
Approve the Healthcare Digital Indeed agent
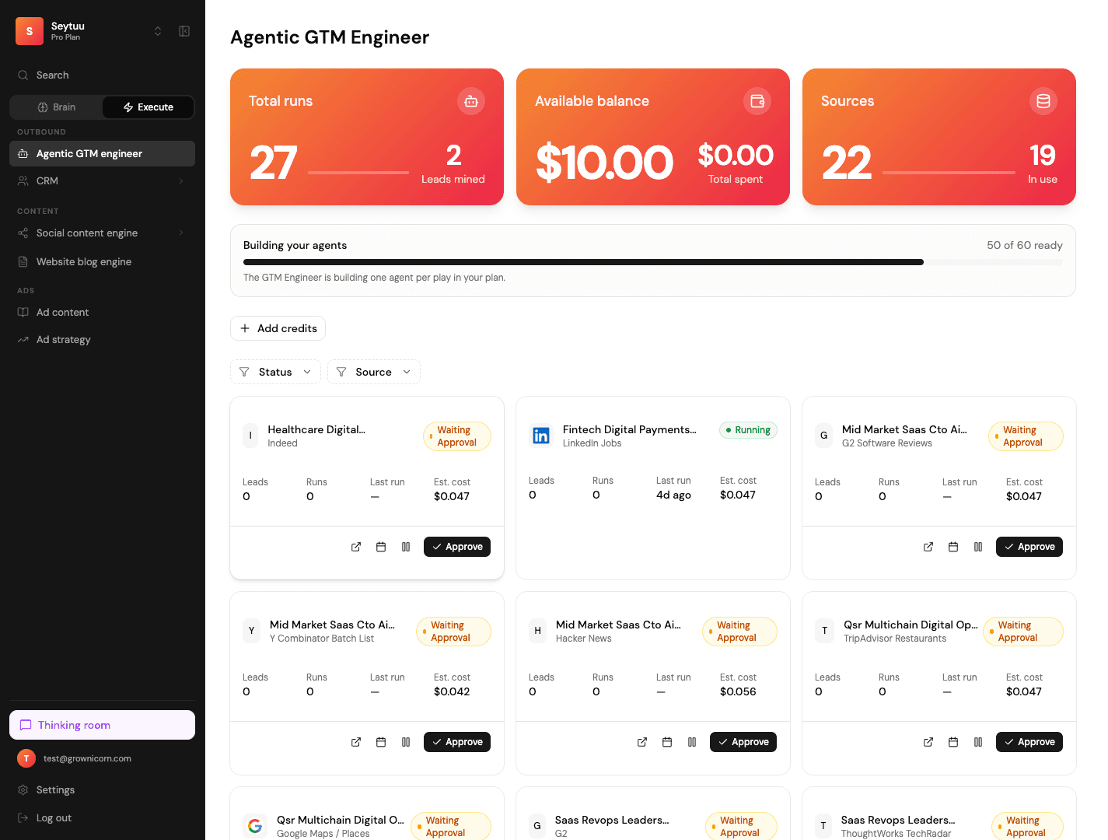point(457,547)
